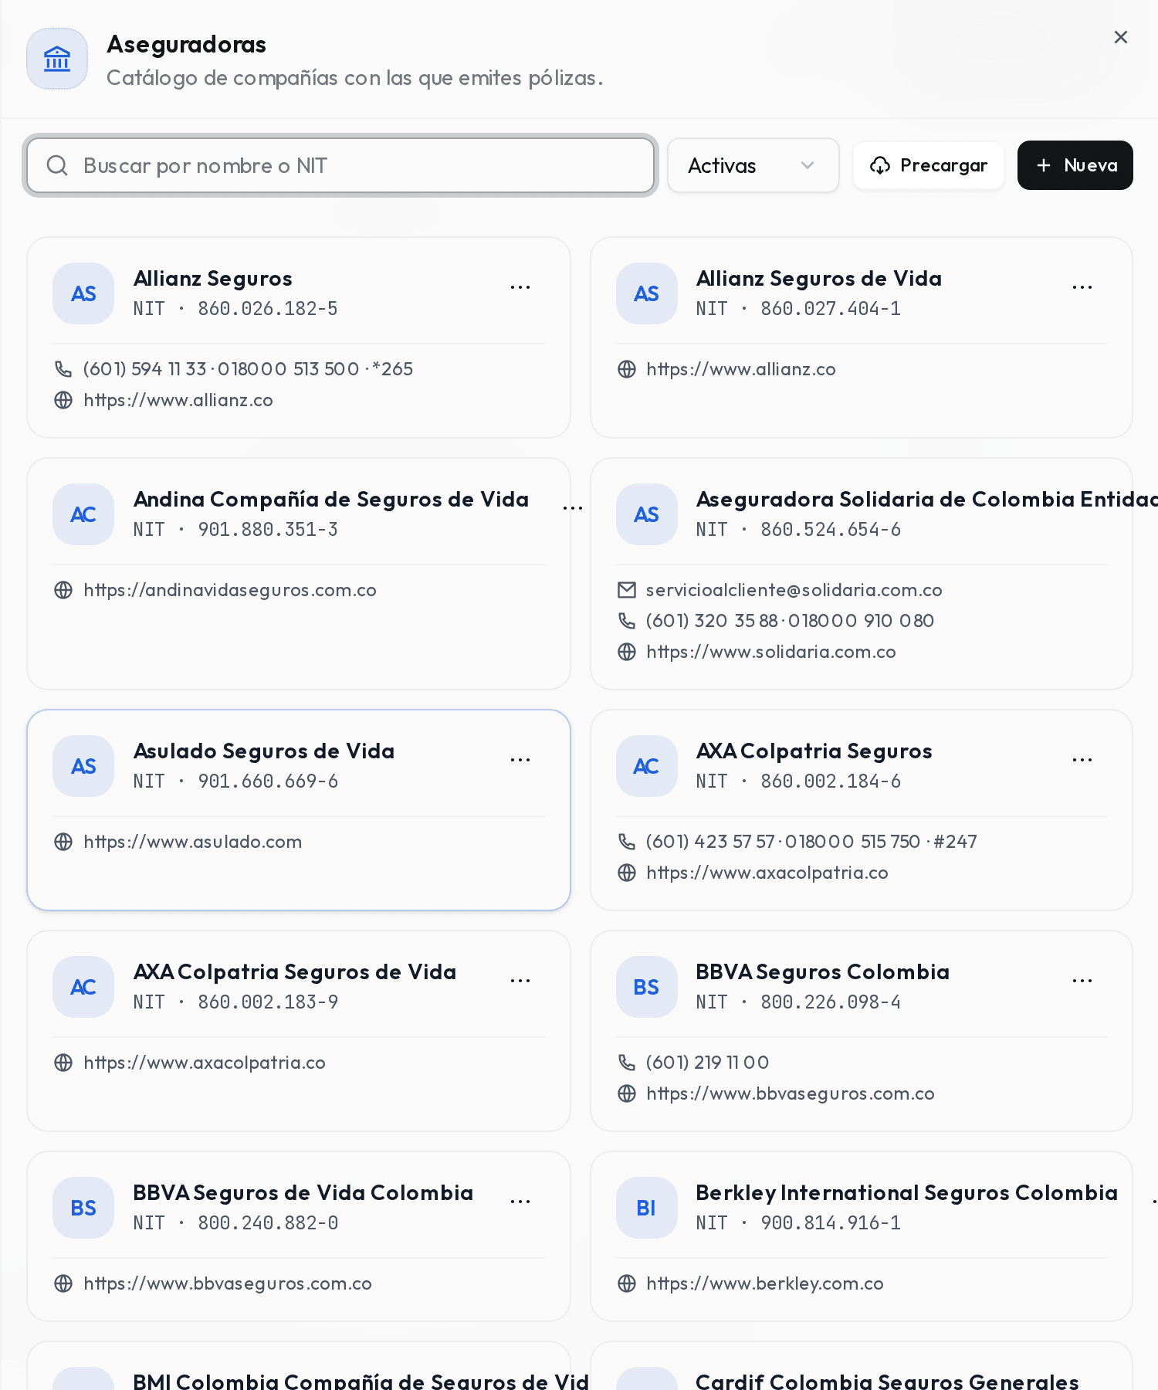
Task: Click AXA Colpatria phone numbers text
Action: tap(811, 842)
